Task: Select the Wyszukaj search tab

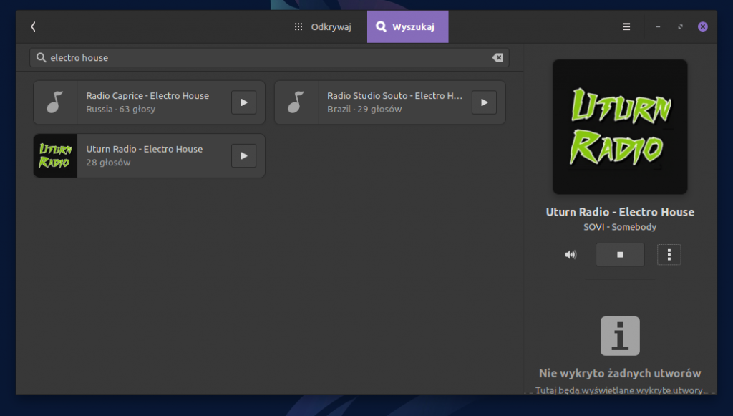Action: coord(407,27)
